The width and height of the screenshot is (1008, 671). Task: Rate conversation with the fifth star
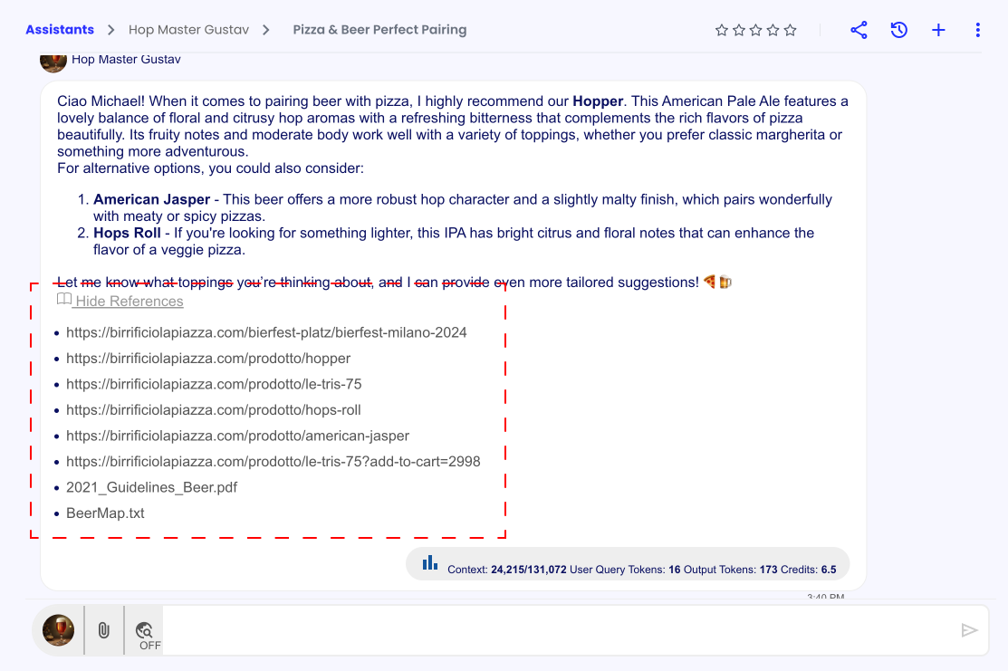pos(791,30)
